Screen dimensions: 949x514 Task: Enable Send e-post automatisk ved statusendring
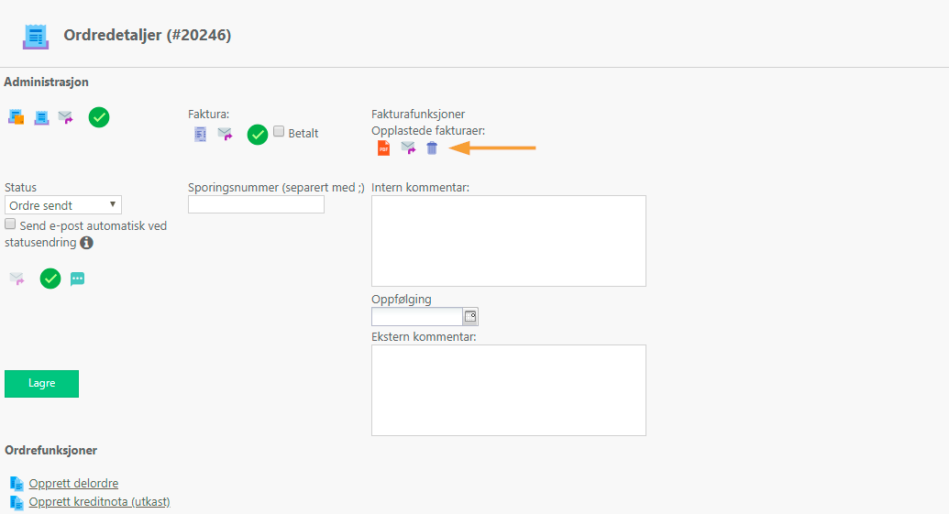click(10, 224)
